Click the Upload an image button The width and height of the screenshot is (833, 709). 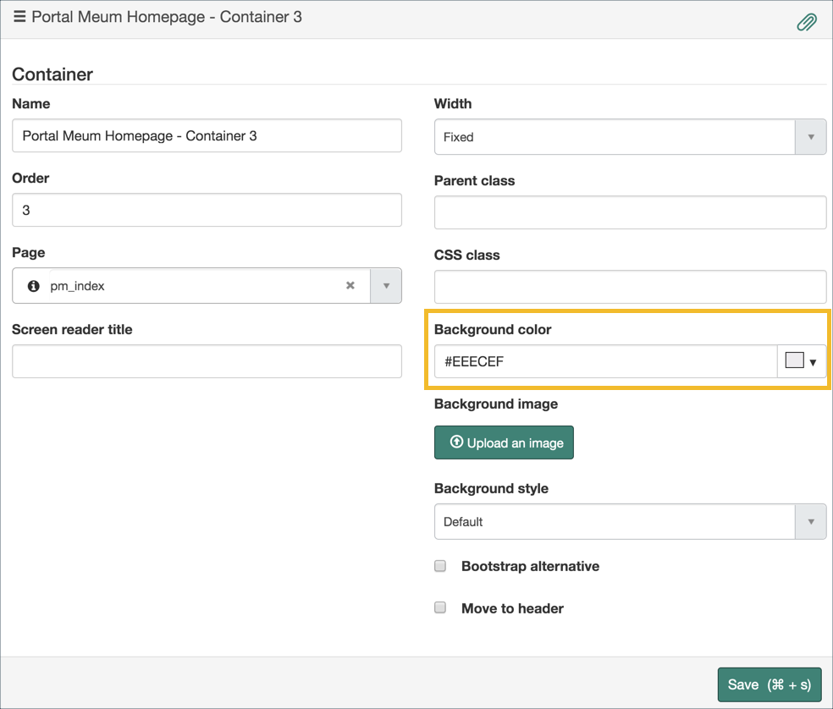pos(504,442)
